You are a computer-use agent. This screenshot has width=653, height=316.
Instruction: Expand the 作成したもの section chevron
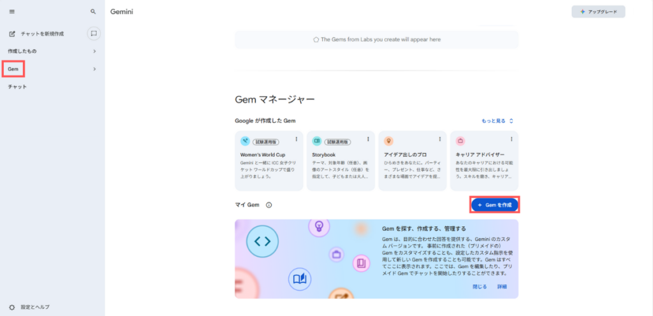(94, 51)
